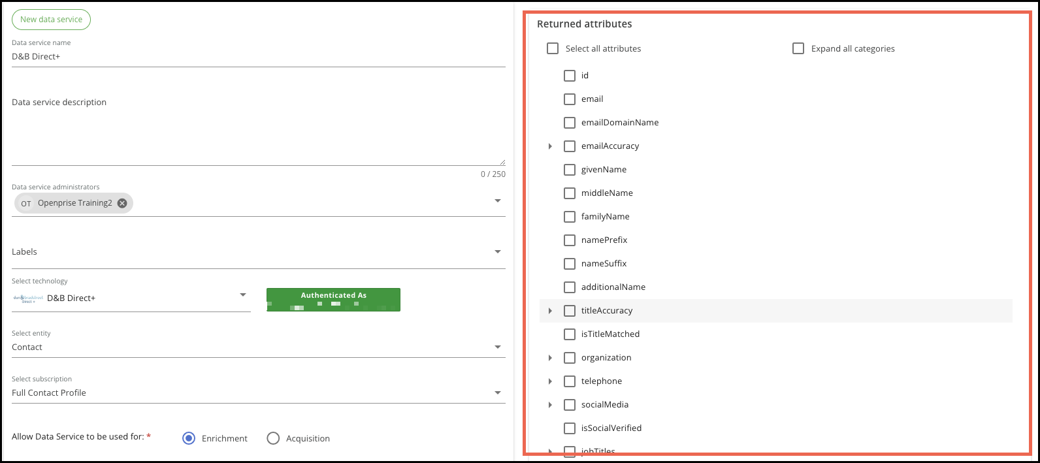Click the isSocialVerified attribute label
The width and height of the screenshot is (1040, 463).
pyautogui.click(x=611, y=428)
